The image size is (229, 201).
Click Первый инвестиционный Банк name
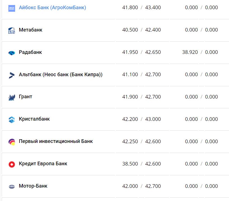[x=56, y=142]
